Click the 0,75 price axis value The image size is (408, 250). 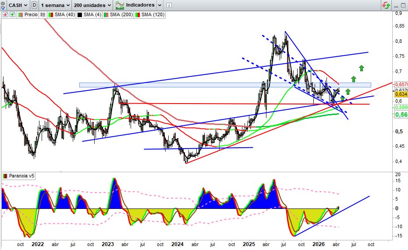[x=400, y=56]
